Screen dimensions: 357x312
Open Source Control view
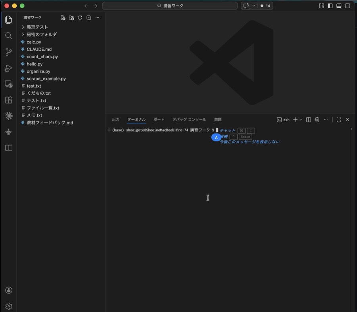click(8, 52)
